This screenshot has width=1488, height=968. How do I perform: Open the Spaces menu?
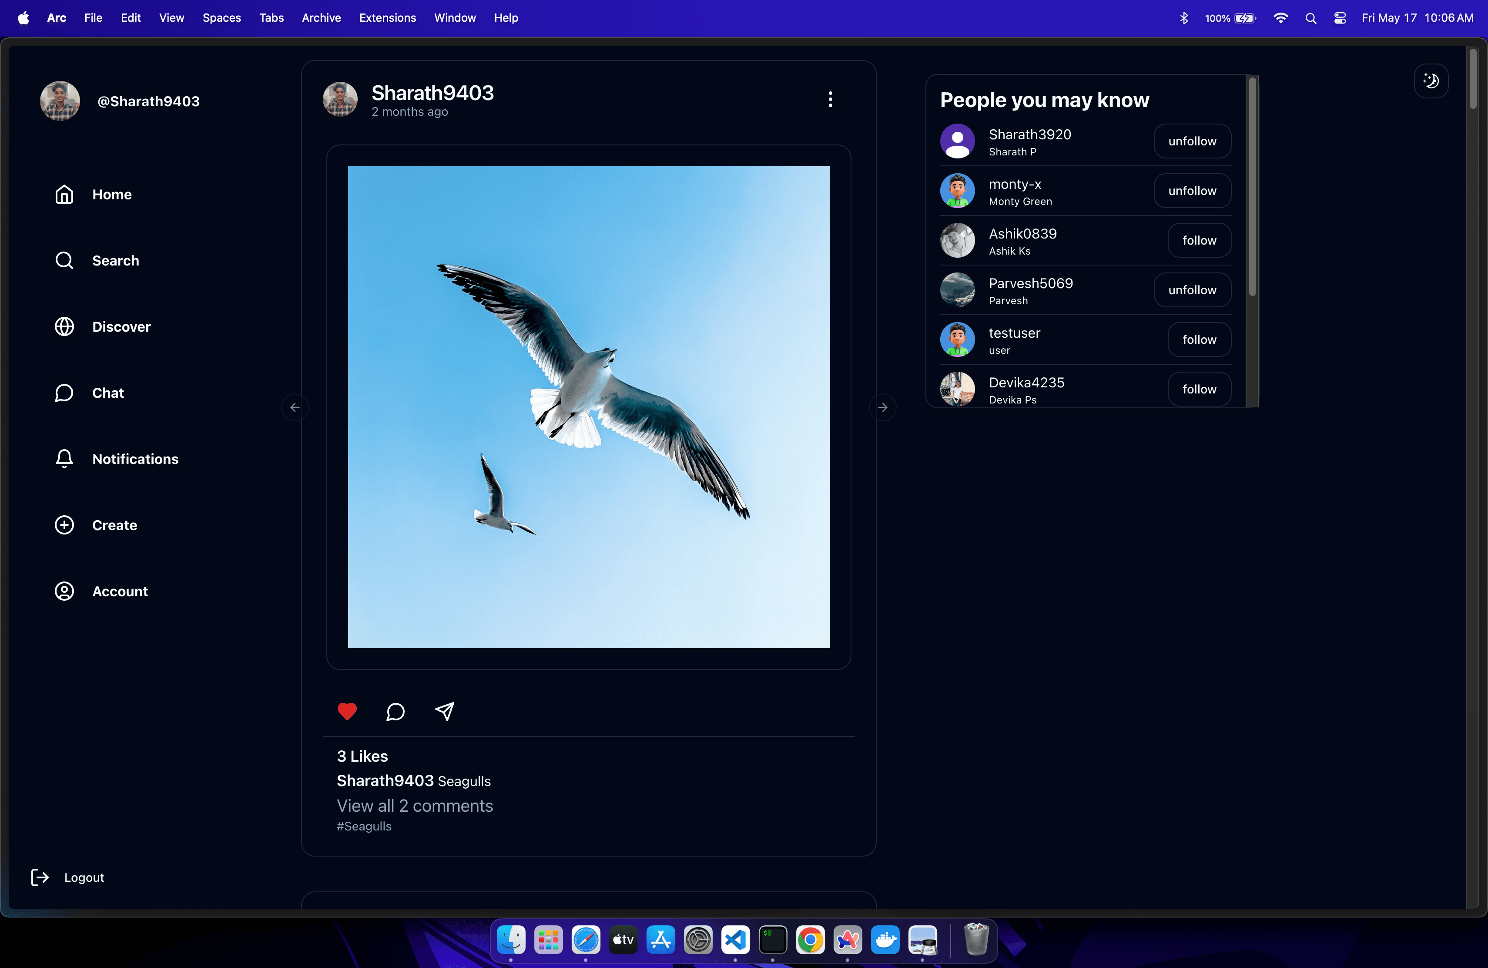221,17
